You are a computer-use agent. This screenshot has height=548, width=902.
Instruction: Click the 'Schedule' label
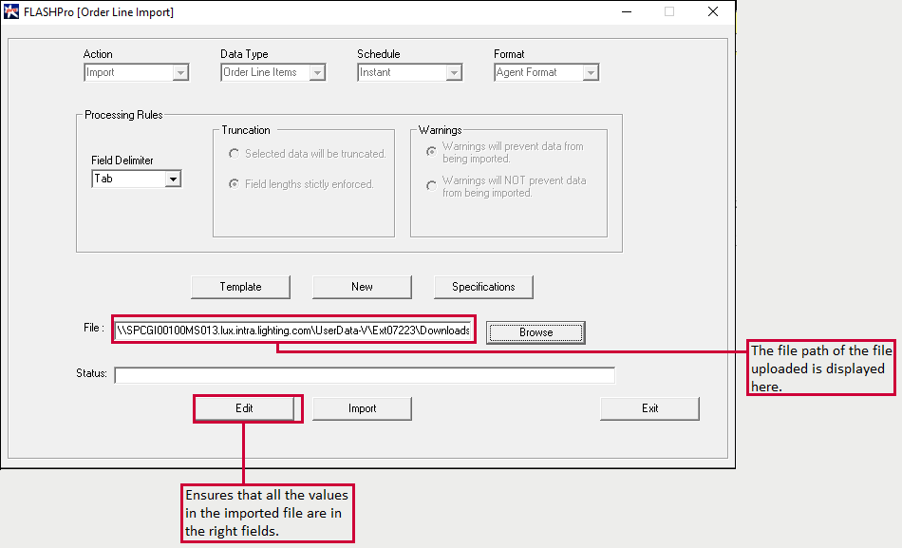pyautogui.click(x=379, y=54)
